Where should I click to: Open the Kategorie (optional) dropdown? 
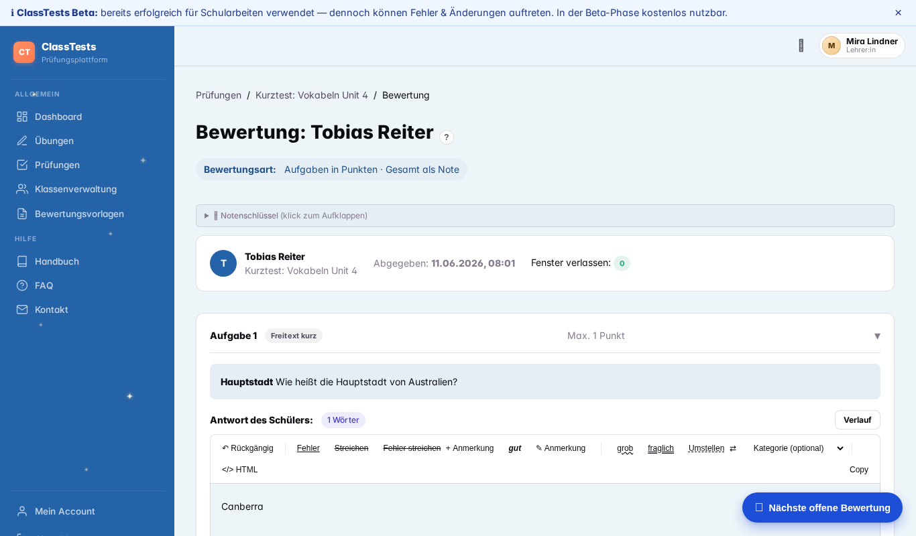[x=798, y=448]
